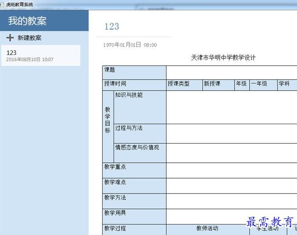
Task: Click the empty field beside 教学方法
Action: pos(231,201)
